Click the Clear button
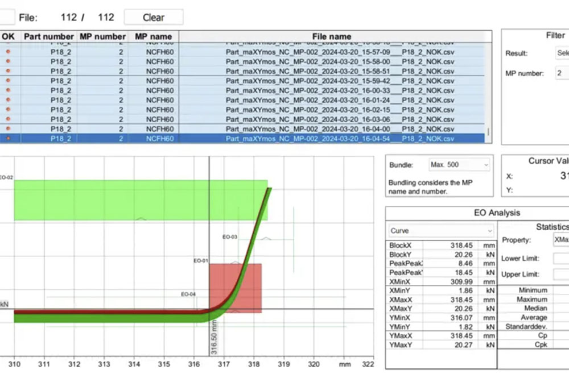 [x=154, y=17]
